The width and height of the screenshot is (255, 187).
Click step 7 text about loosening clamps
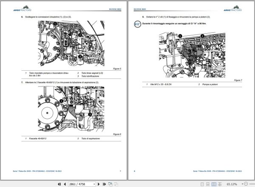[x=62, y=83]
